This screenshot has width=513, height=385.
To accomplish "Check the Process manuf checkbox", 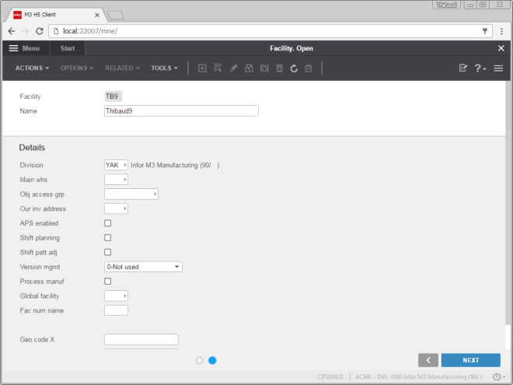I will coord(108,282).
